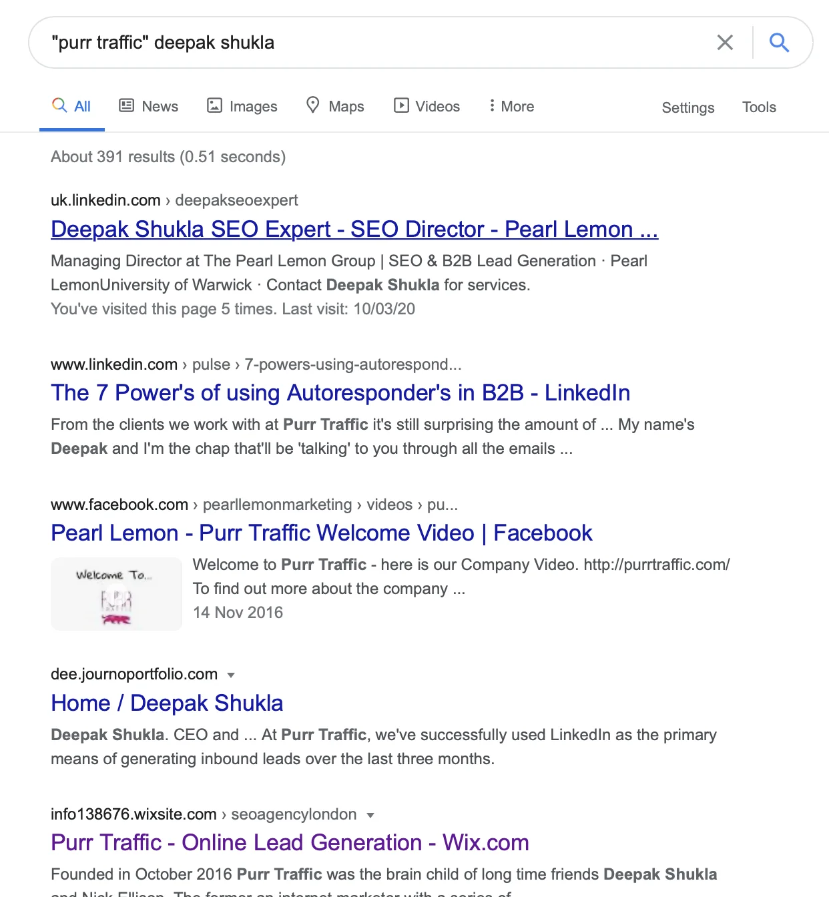
Task: Open The 7 Power's of Autoresponder's link
Action: pyautogui.click(x=340, y=392)
